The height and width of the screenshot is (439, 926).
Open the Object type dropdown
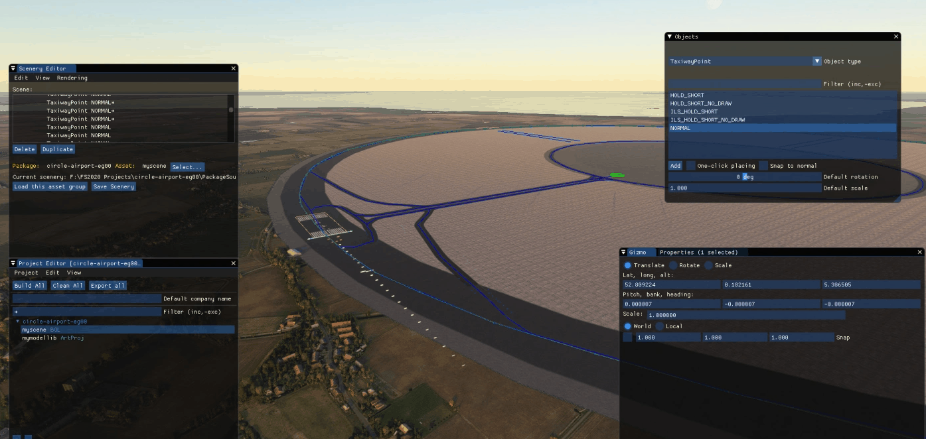817,61
